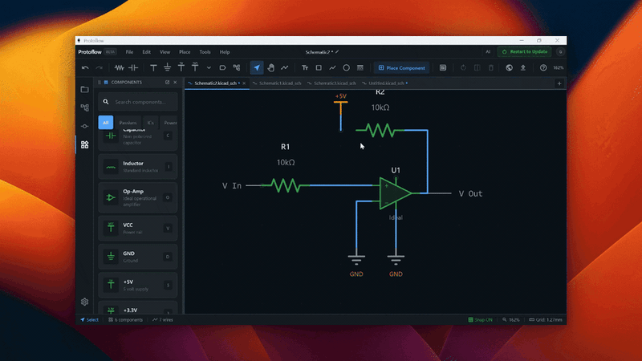Viewport: 642px width, 361px height.
Task: Choose the text annotation tool
Action: pyautogui.click(x=305, y=68)
